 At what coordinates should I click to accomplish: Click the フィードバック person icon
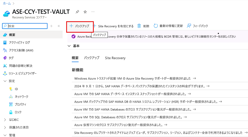point(189,26)
